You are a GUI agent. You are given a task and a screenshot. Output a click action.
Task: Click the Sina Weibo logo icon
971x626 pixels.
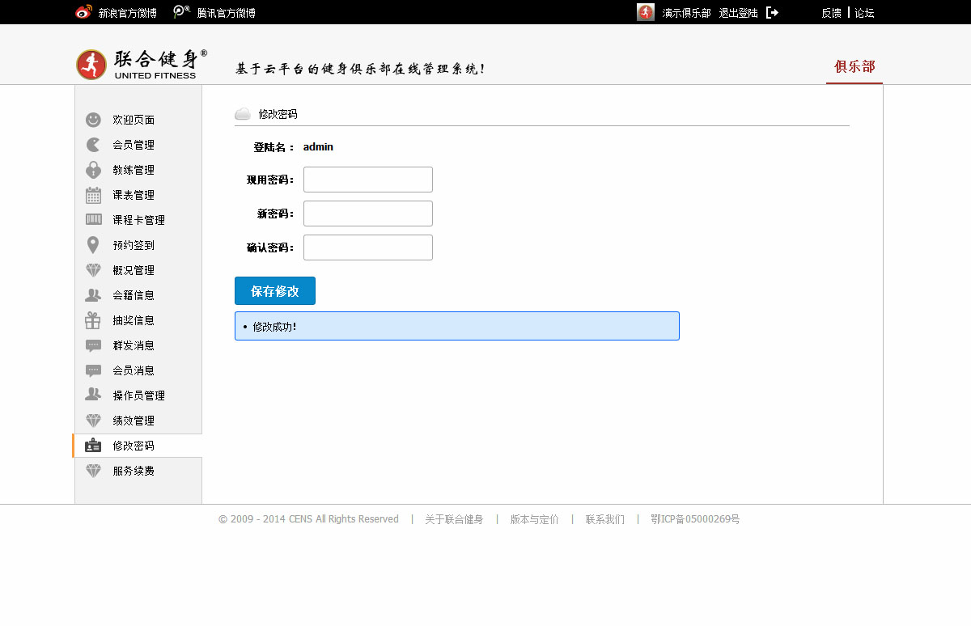point(83,12)
